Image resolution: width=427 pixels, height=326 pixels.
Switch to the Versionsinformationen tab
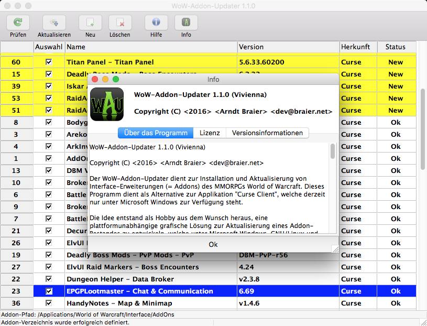point(267,133)
